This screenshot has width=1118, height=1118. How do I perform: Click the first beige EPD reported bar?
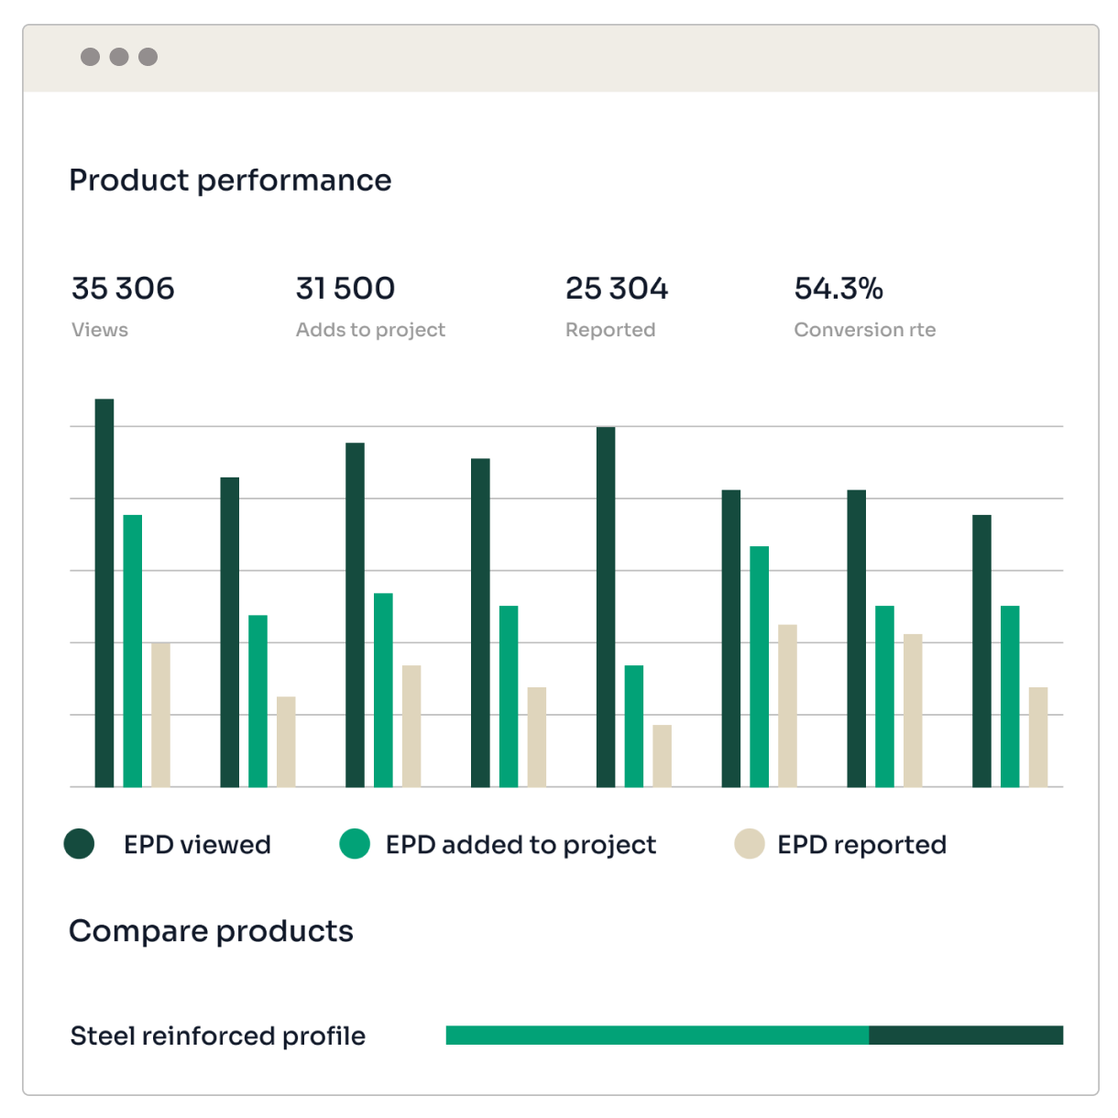tap(160, 715)
